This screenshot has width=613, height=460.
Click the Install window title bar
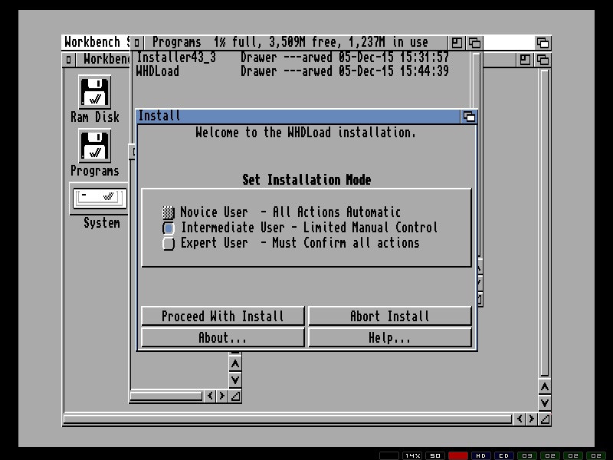click(x=299, y=117)
